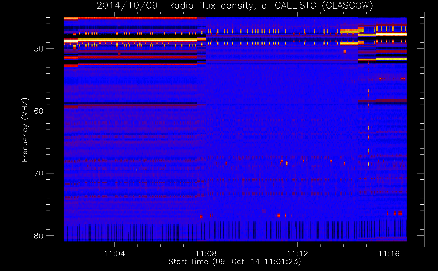Click the '70' frequency tick label
Screen dimensions: 438x271
click(x=39, y=173)
